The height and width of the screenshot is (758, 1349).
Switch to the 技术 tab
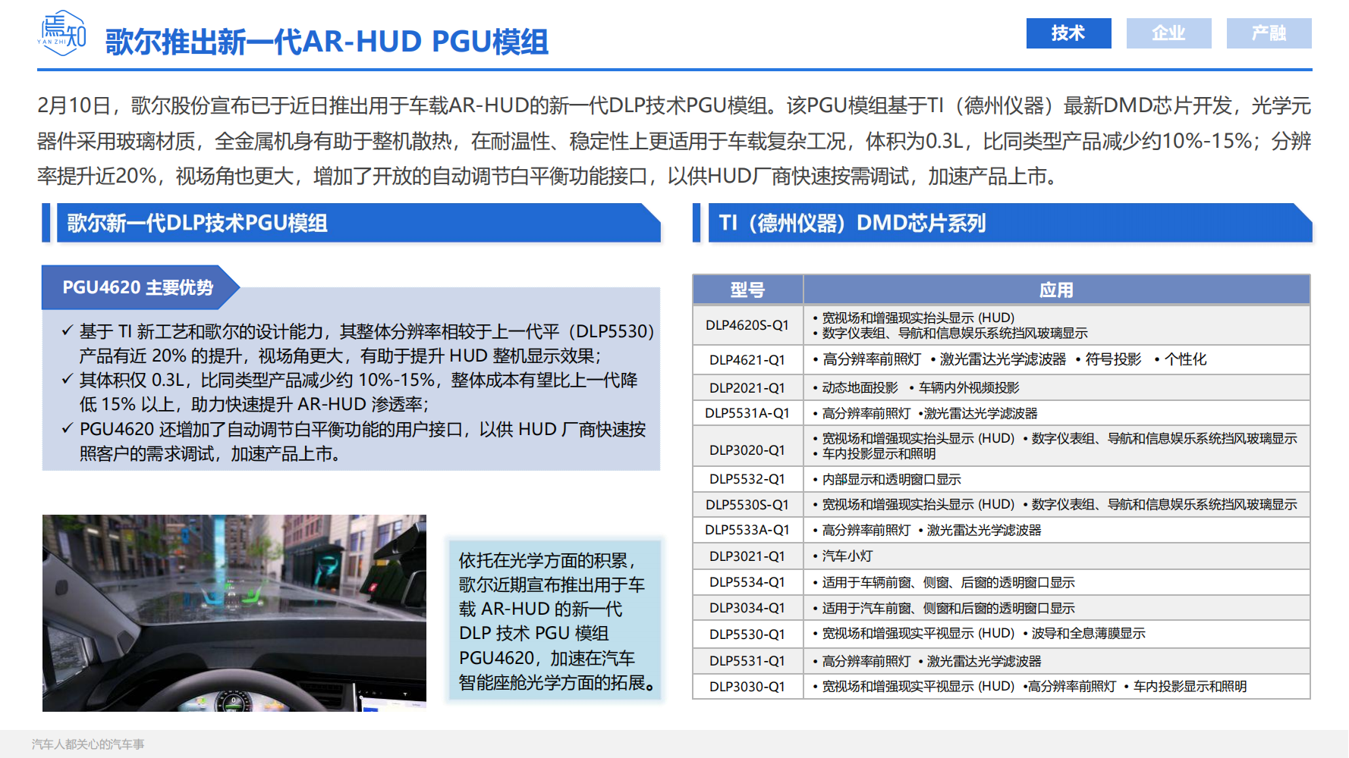pyautogui.click(x=1068, y=33)
